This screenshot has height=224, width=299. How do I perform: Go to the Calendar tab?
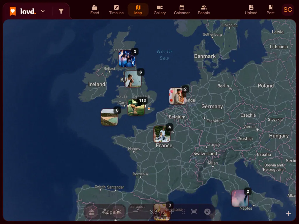[x=182, y=10]
